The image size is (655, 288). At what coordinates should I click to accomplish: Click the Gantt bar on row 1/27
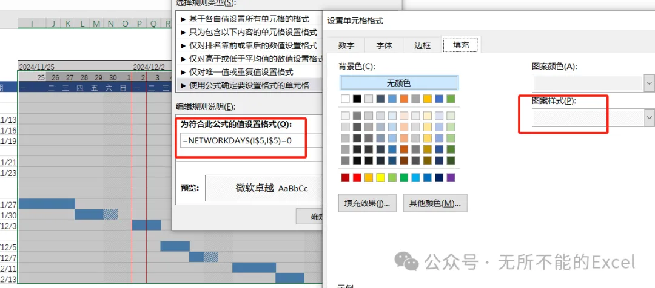(x=47, y=203)
